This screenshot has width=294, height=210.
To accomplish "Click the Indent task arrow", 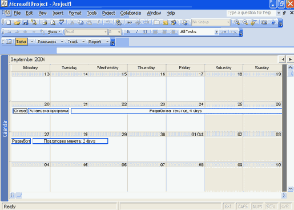I will tap(17, 32).
